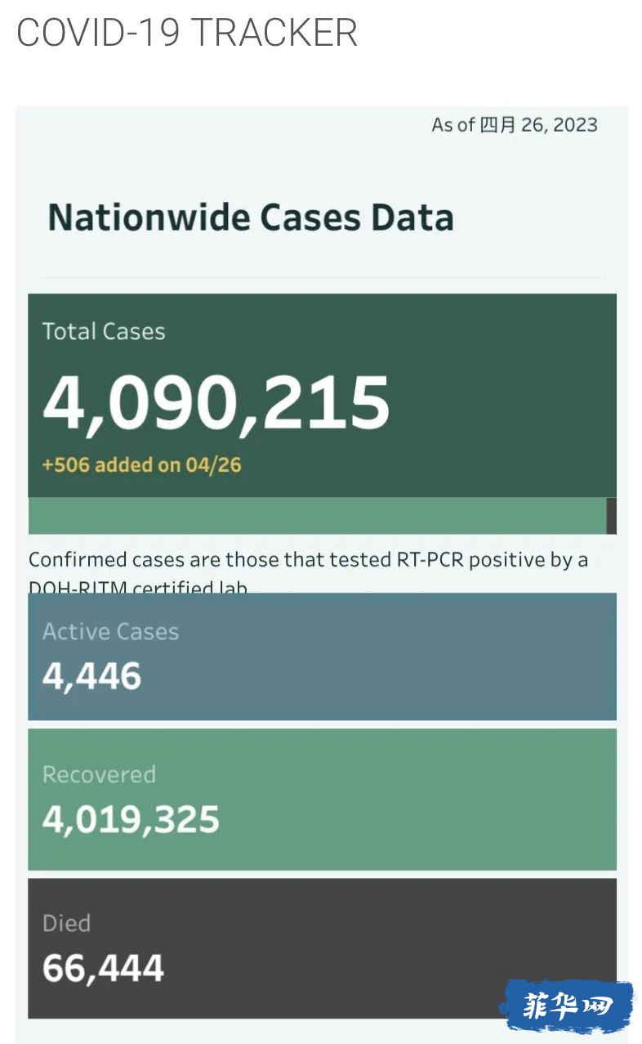Click the 菲华网 watermark logo
The height and width of the screenshot is (1044, 642).
click(x=568, y=1006)
